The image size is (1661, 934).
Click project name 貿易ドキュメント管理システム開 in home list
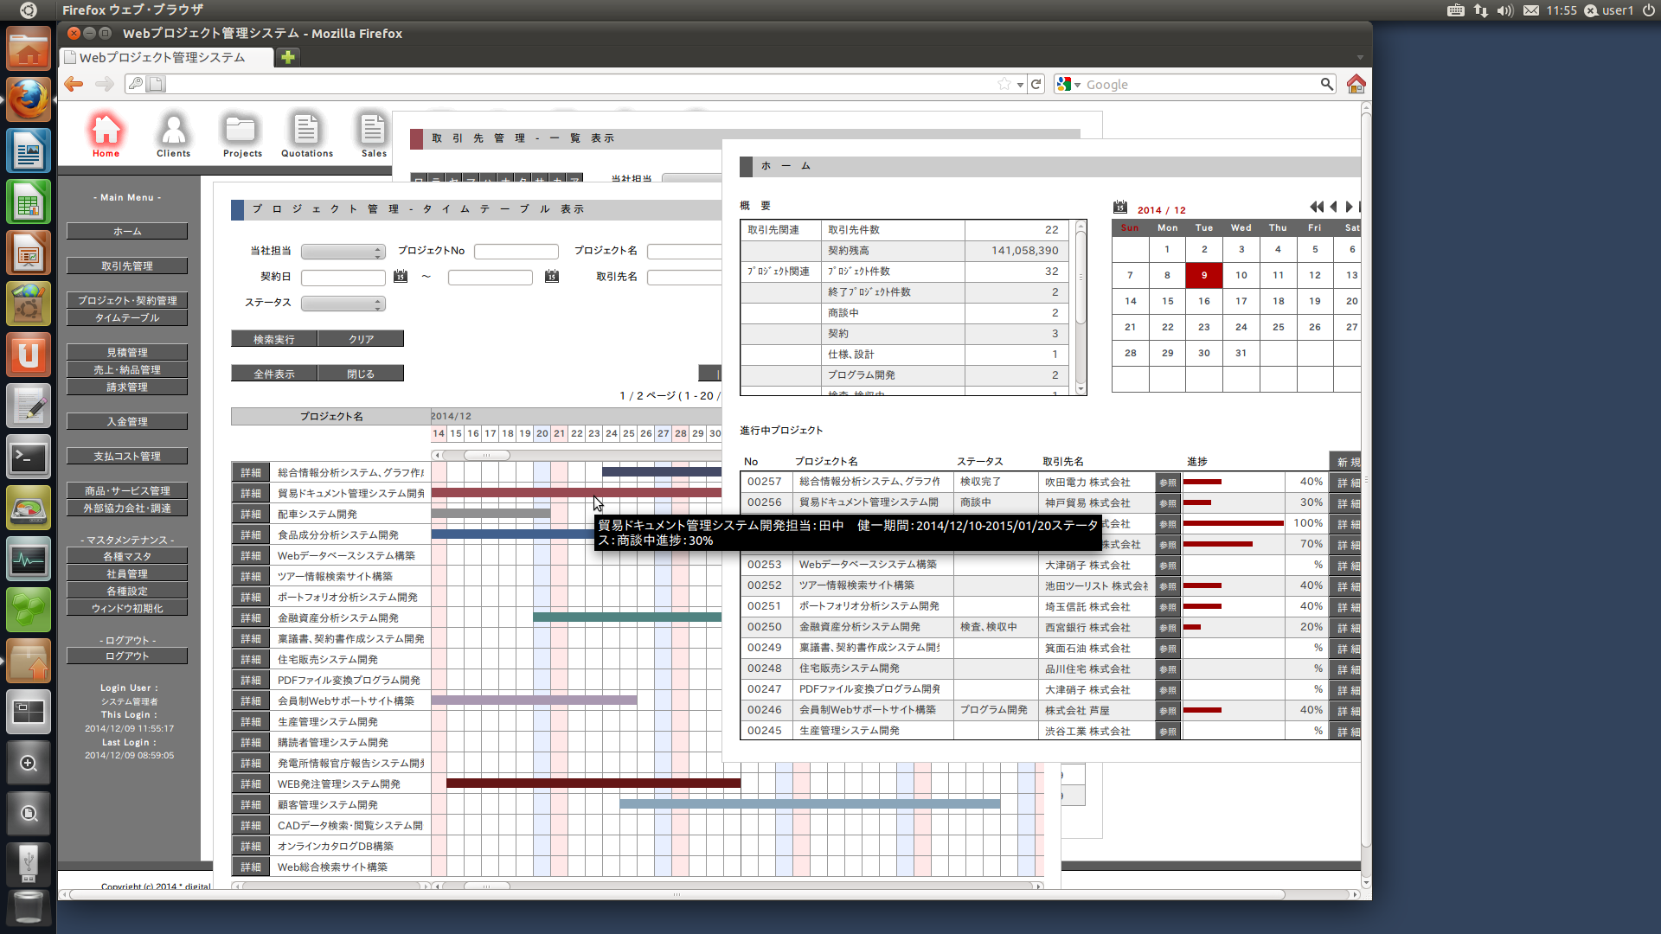coord(869,502)
